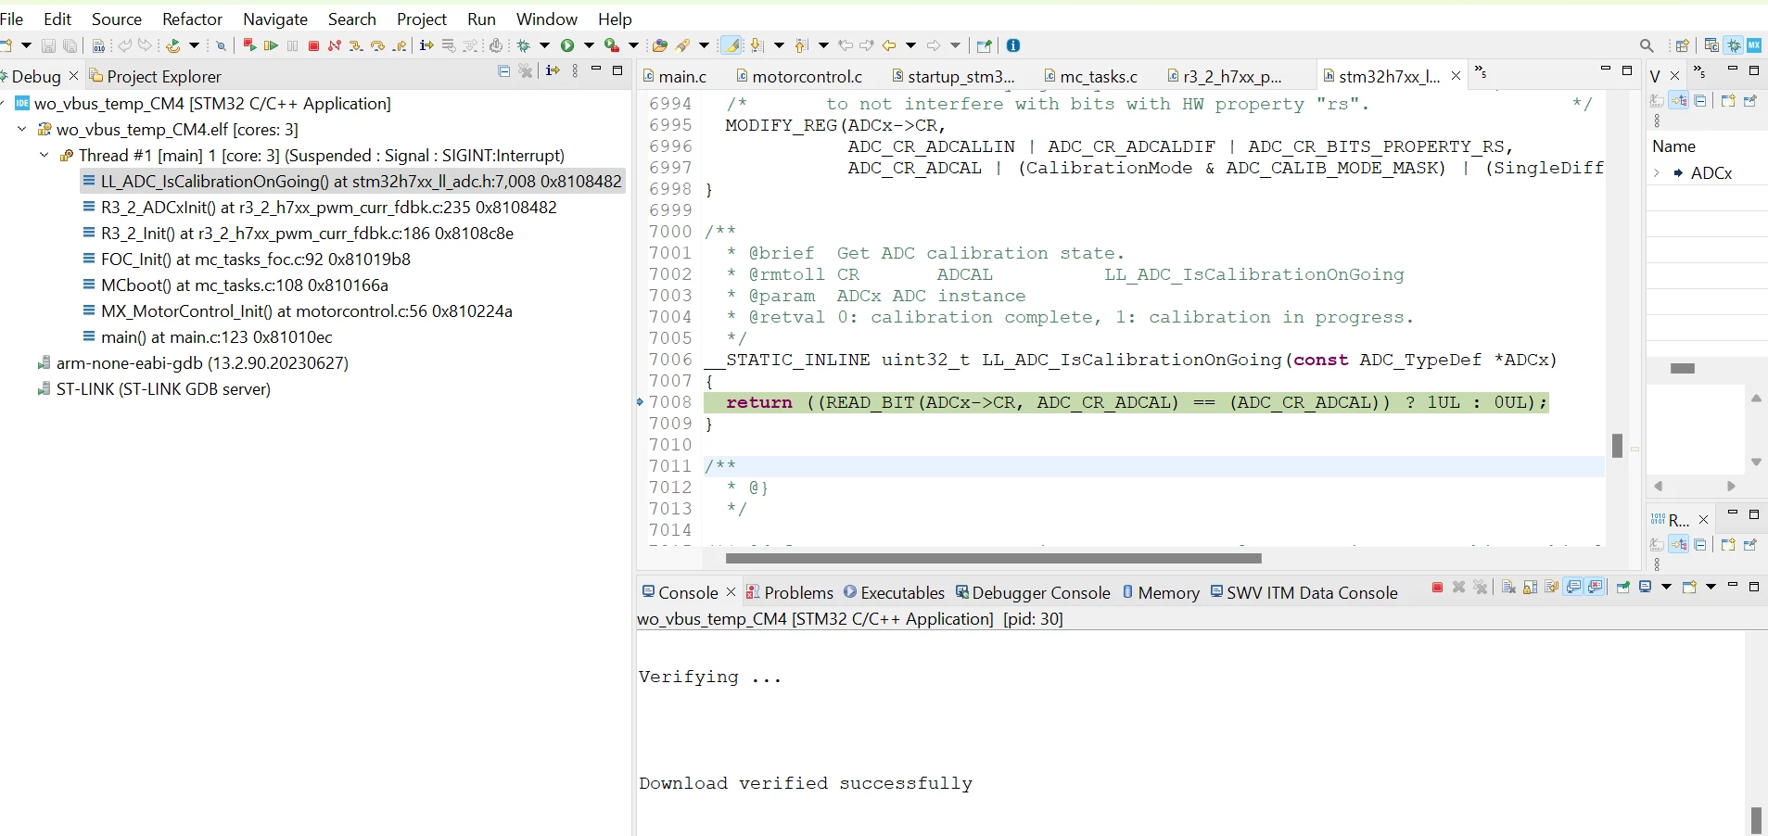The height and width of the screenshot is (836, 1768).
Task: Click the breakpoint margin at line 7008
Action: (642, 402)
